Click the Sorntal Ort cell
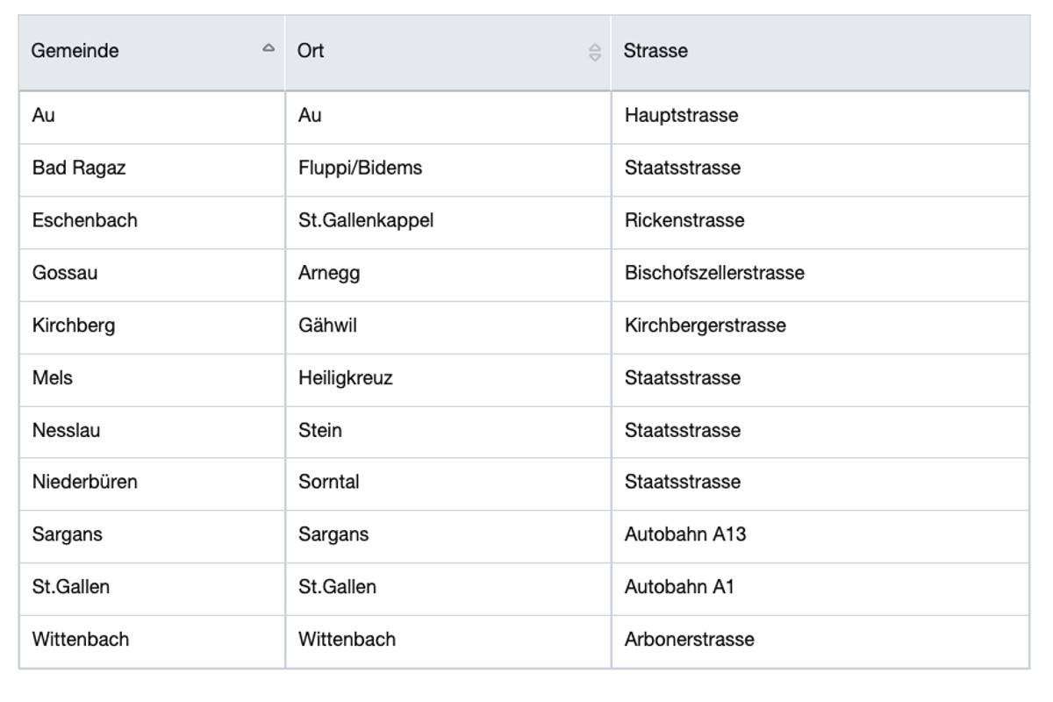This screenshot has width=1053, height=702. (329, 482)
